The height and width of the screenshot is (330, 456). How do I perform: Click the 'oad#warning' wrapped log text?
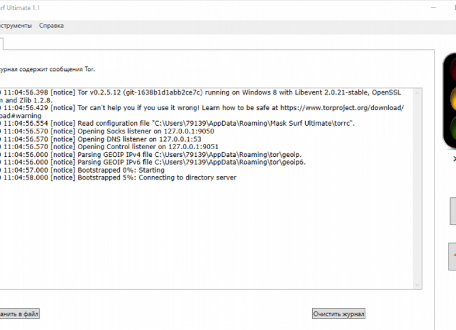click(x=20, y=116)
